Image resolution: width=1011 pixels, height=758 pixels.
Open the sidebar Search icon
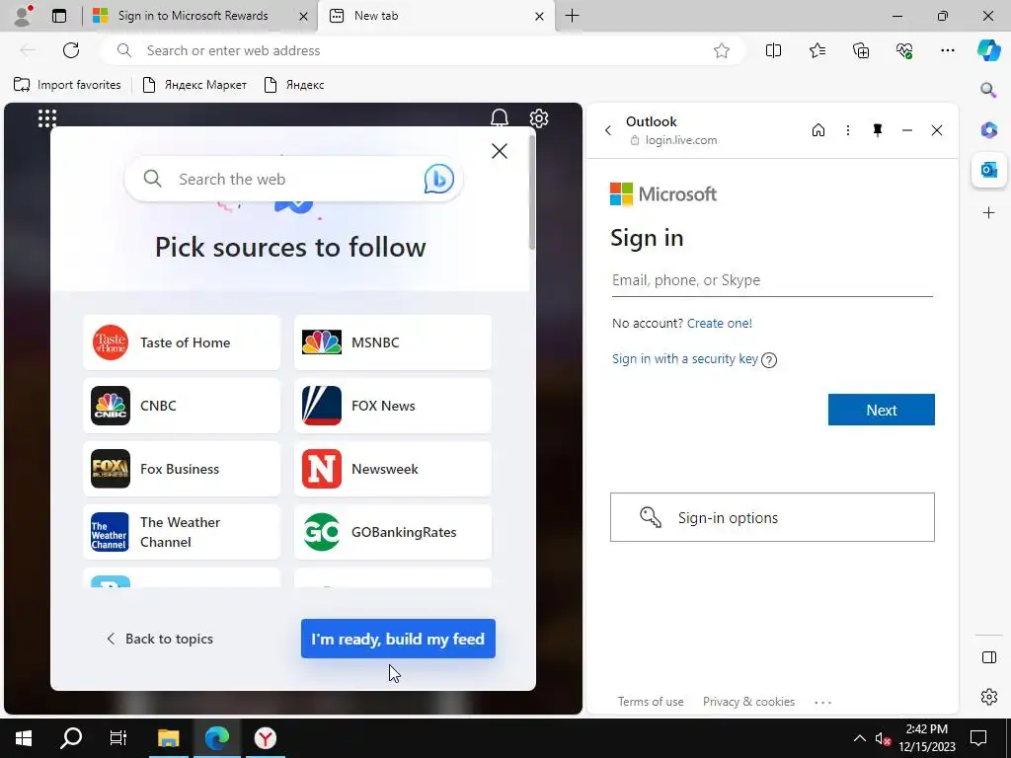[988, 90]
